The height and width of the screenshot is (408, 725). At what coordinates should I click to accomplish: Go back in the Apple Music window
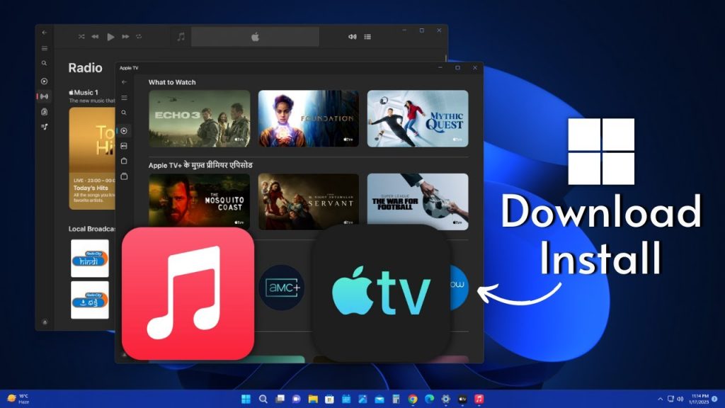click(x=45, y=33)
